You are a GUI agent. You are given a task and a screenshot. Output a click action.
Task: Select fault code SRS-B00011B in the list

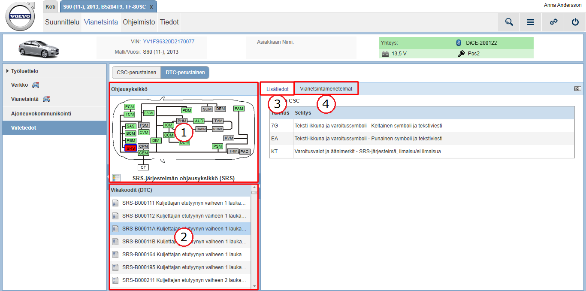pyautogui.click(x=180, y=242)
